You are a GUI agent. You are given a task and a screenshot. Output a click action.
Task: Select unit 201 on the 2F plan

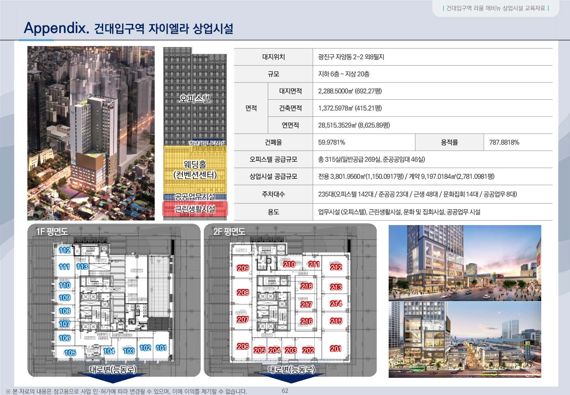point(336,349)
